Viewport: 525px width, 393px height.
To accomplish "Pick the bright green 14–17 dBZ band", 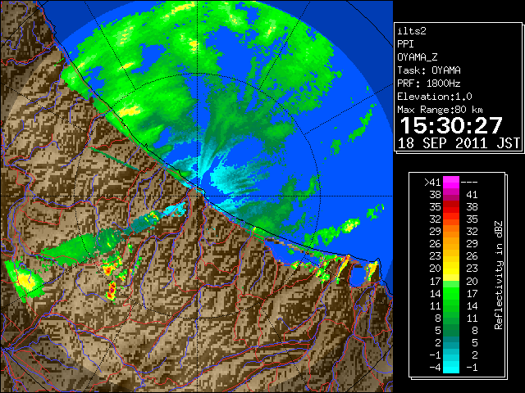I will (x=451, y=293).
